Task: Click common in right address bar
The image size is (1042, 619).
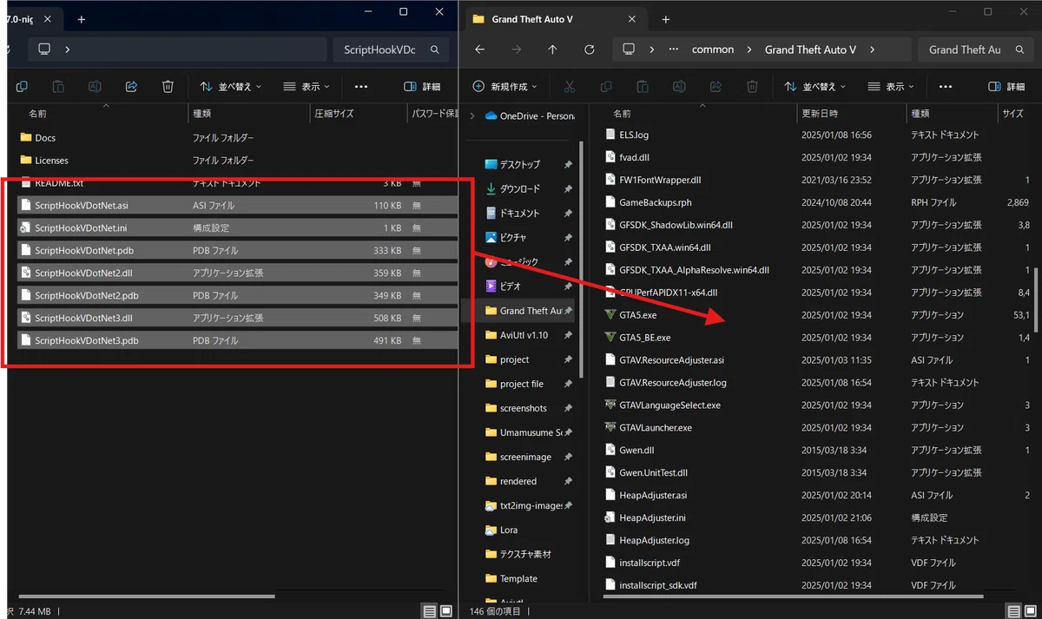Action: tap(713, 49)
